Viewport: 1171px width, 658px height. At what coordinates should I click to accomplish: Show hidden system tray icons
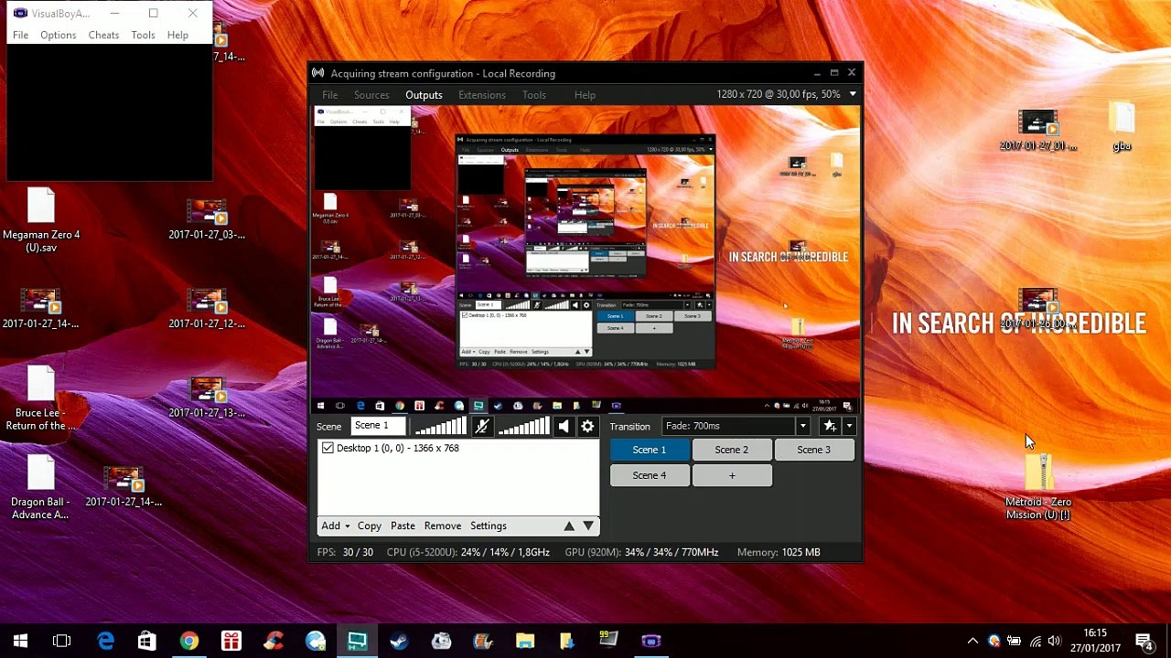[x=972, y=641]
